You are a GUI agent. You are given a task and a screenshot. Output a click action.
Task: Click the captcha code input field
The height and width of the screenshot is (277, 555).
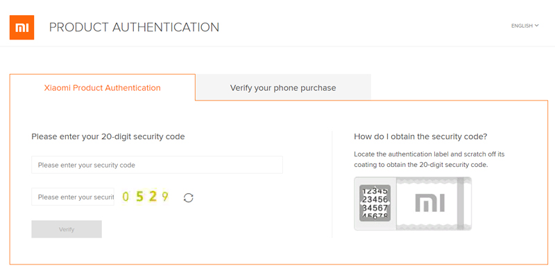[73, 197]
